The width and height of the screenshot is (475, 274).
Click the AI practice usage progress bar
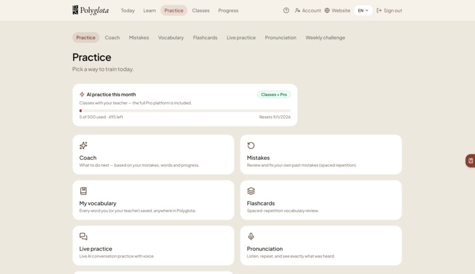(185, 111)
